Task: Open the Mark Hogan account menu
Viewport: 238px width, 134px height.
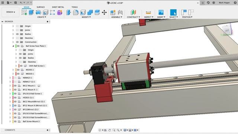Action: click(224, 3)
